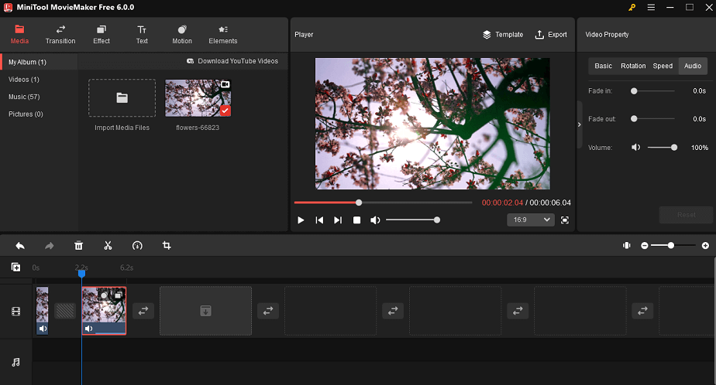Click Download YouTube Videos link
Image resolution: width=716 pixels, height=385 pixels.
[232, 61]
